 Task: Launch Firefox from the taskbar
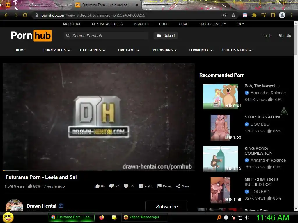tap(102, 217)
